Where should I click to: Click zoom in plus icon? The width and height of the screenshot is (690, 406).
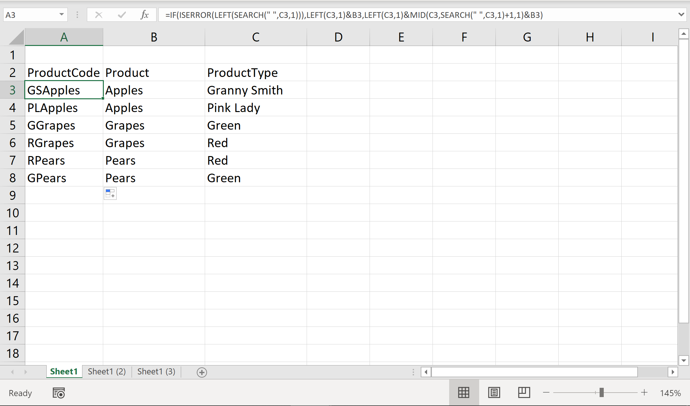pos(644,393)
